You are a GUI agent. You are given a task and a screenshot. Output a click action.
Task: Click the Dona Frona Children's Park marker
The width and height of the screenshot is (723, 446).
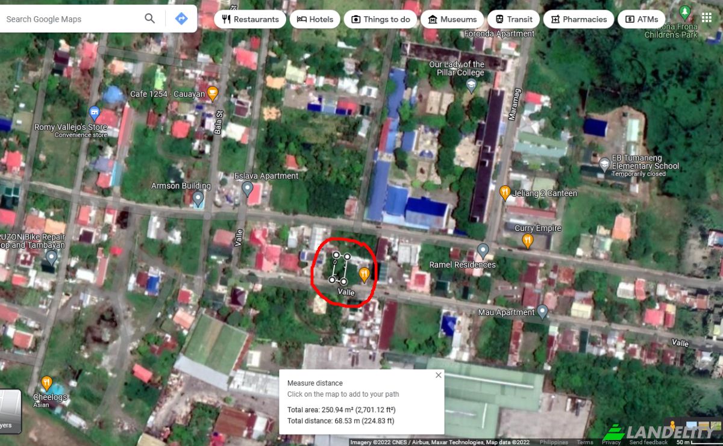[x=684, y=11]
